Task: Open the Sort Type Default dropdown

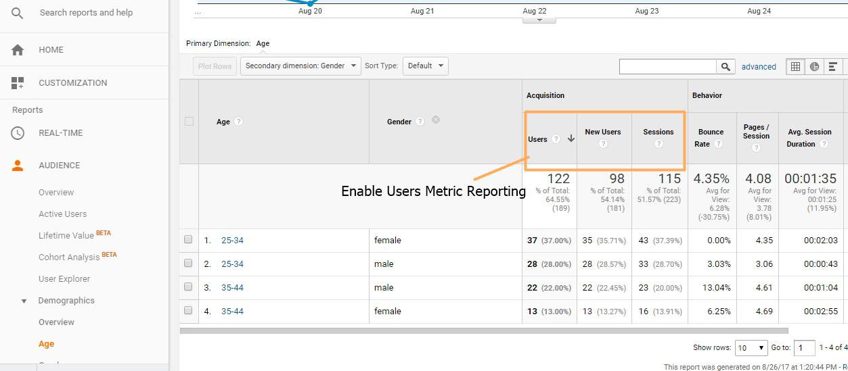Action: (x=425, y=66)
